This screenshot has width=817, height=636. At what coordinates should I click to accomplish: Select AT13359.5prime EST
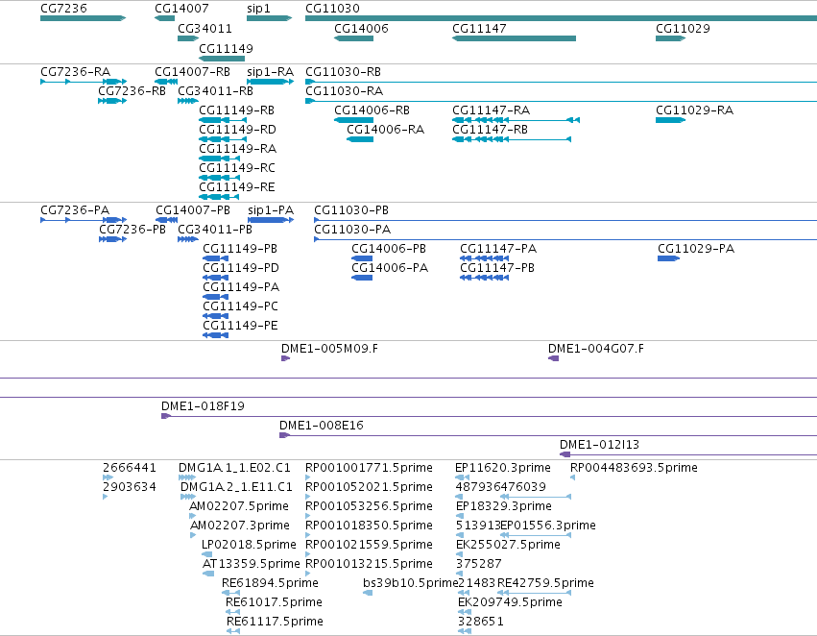tap(208, 574)
